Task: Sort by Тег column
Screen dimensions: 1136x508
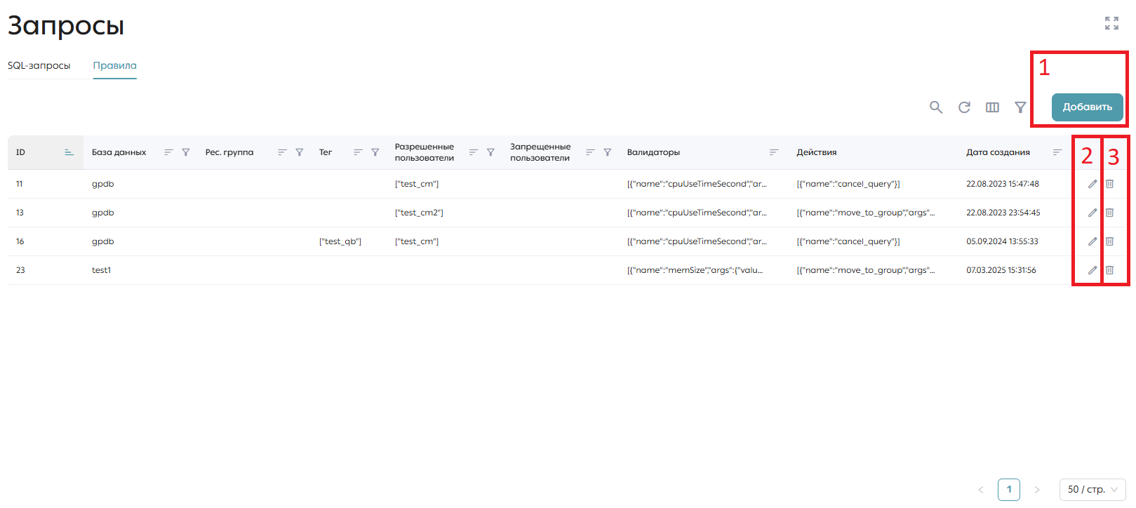Action: [x=358, y=152]
